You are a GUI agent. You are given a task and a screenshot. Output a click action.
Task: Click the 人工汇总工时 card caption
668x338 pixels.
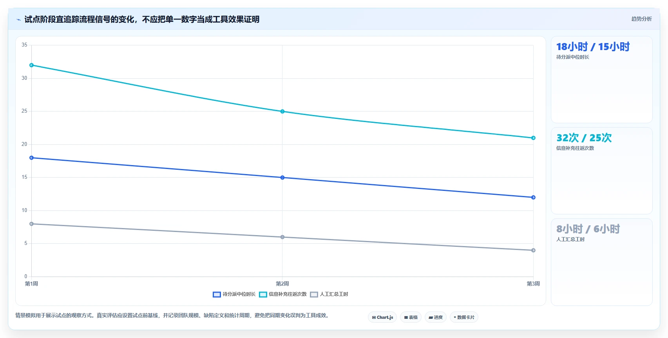(x=570, y=239)
